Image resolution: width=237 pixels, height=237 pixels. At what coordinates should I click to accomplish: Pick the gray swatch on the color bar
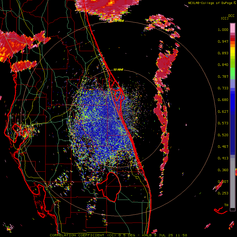[x=233, y=183]
